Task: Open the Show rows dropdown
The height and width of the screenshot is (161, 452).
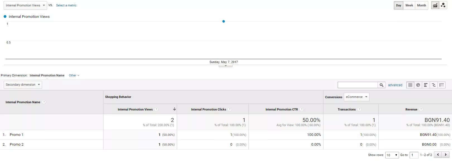Action: click(392, 155)
